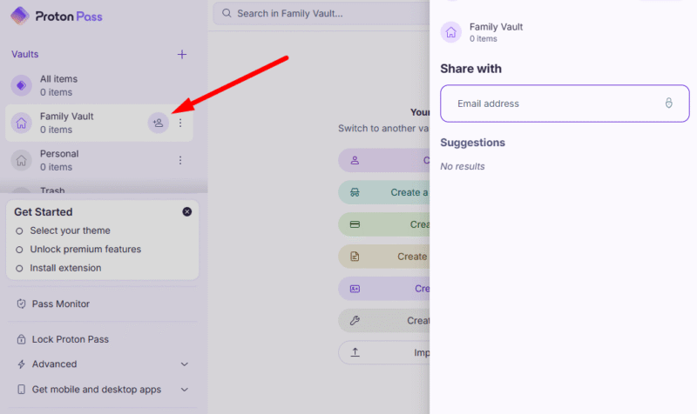Click the create password wrench icon button
The image size is (697, 414).
pos(355,320)
